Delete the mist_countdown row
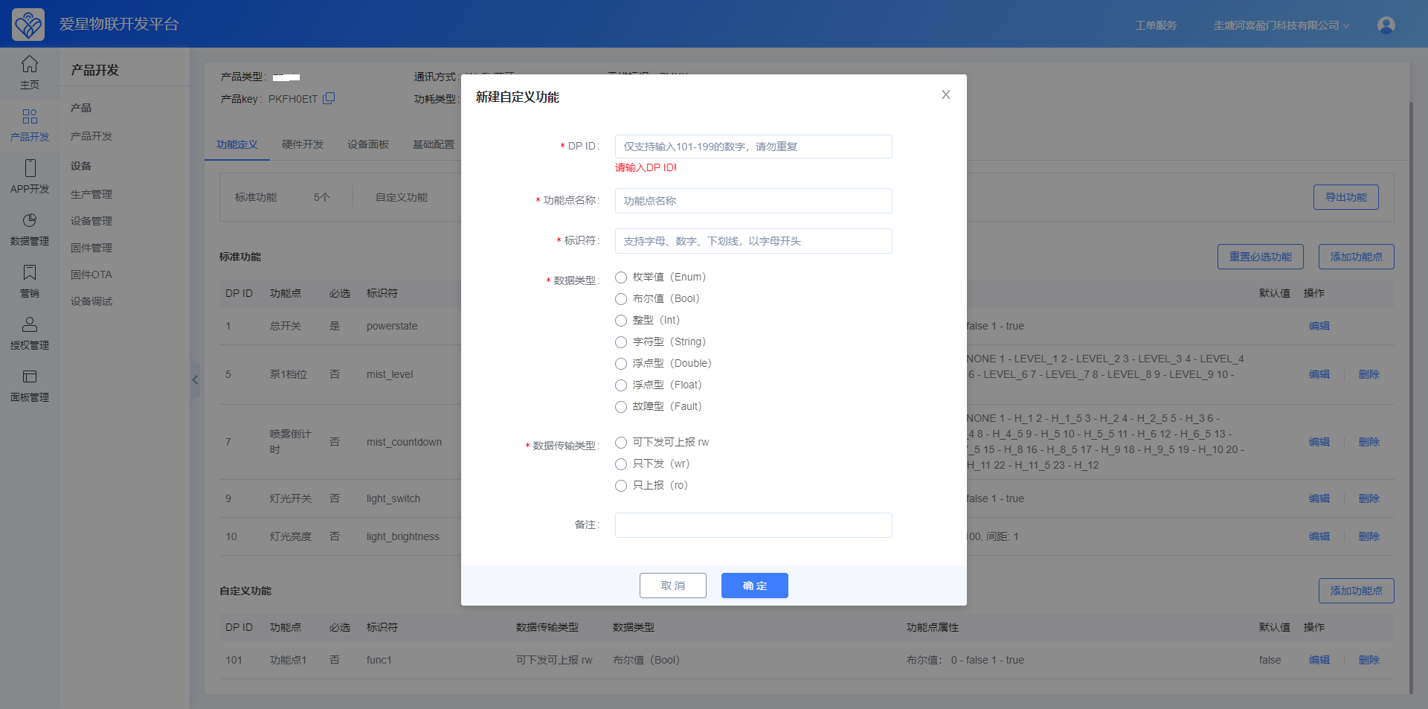This screenshot has width=1428, height=709. [1369, 442]
